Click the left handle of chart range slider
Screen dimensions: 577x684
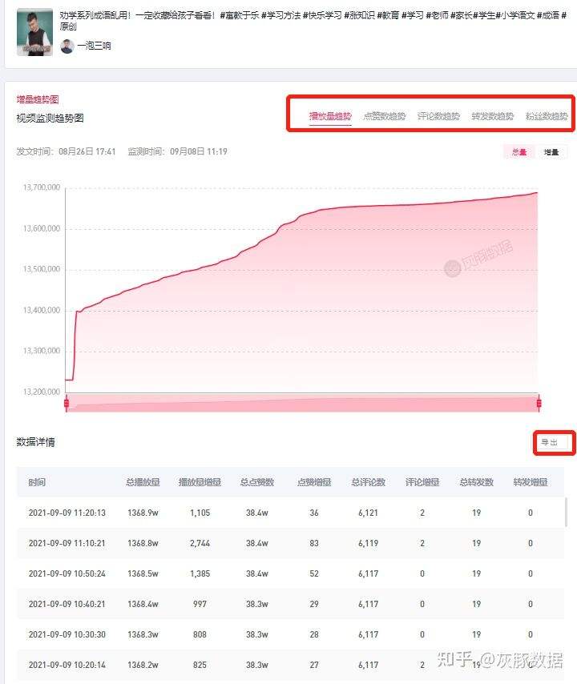tap(67, 403)
